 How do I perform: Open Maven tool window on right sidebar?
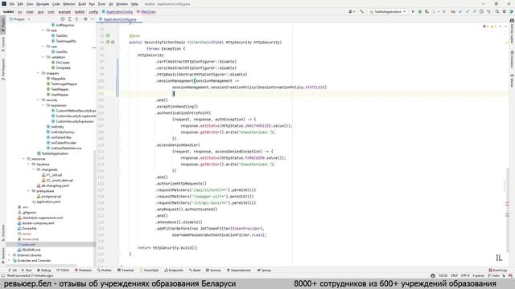pyautogui.click(x=512, y=80)
